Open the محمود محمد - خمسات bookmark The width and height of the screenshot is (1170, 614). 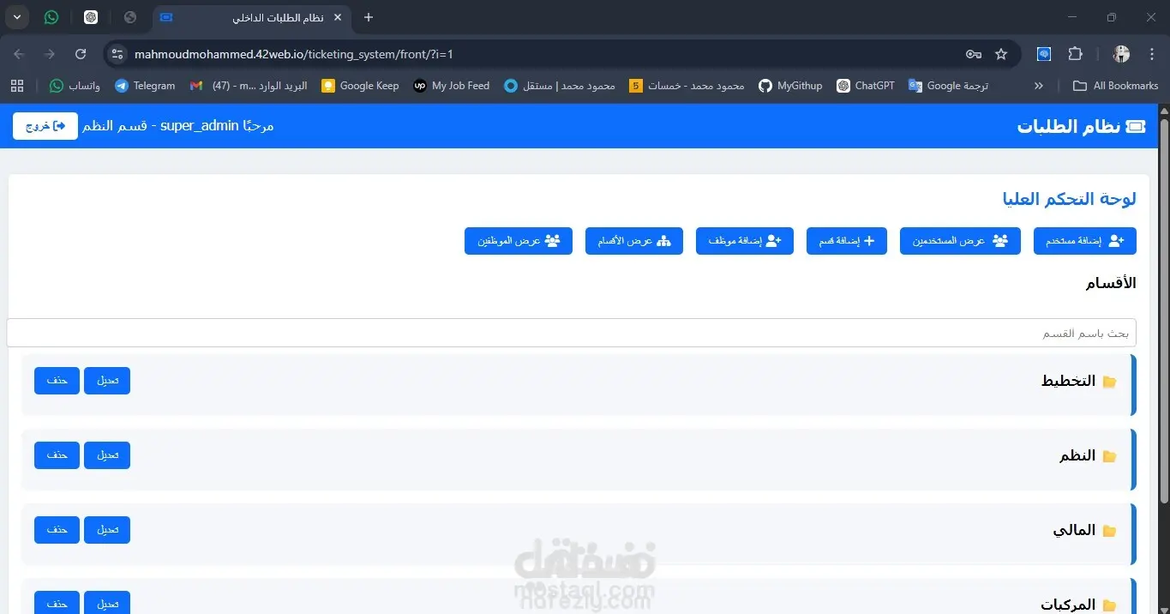point(687,86)
